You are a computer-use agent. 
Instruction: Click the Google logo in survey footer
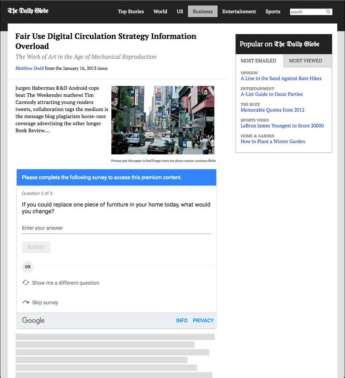click(x=33, y=320)
